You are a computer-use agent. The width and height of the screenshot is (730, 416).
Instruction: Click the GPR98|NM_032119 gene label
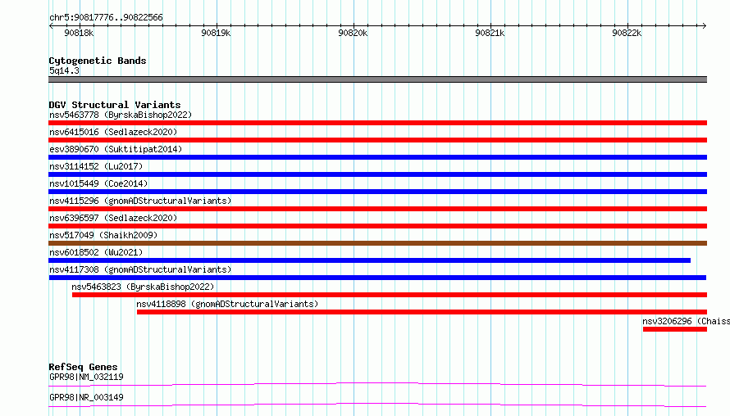click(86, 377)
